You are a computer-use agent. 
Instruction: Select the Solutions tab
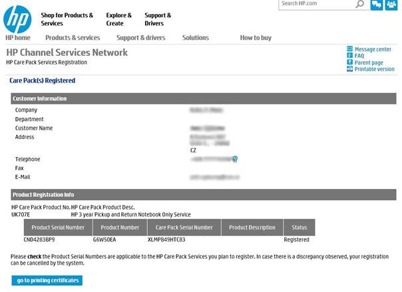[x=196, y=38]
